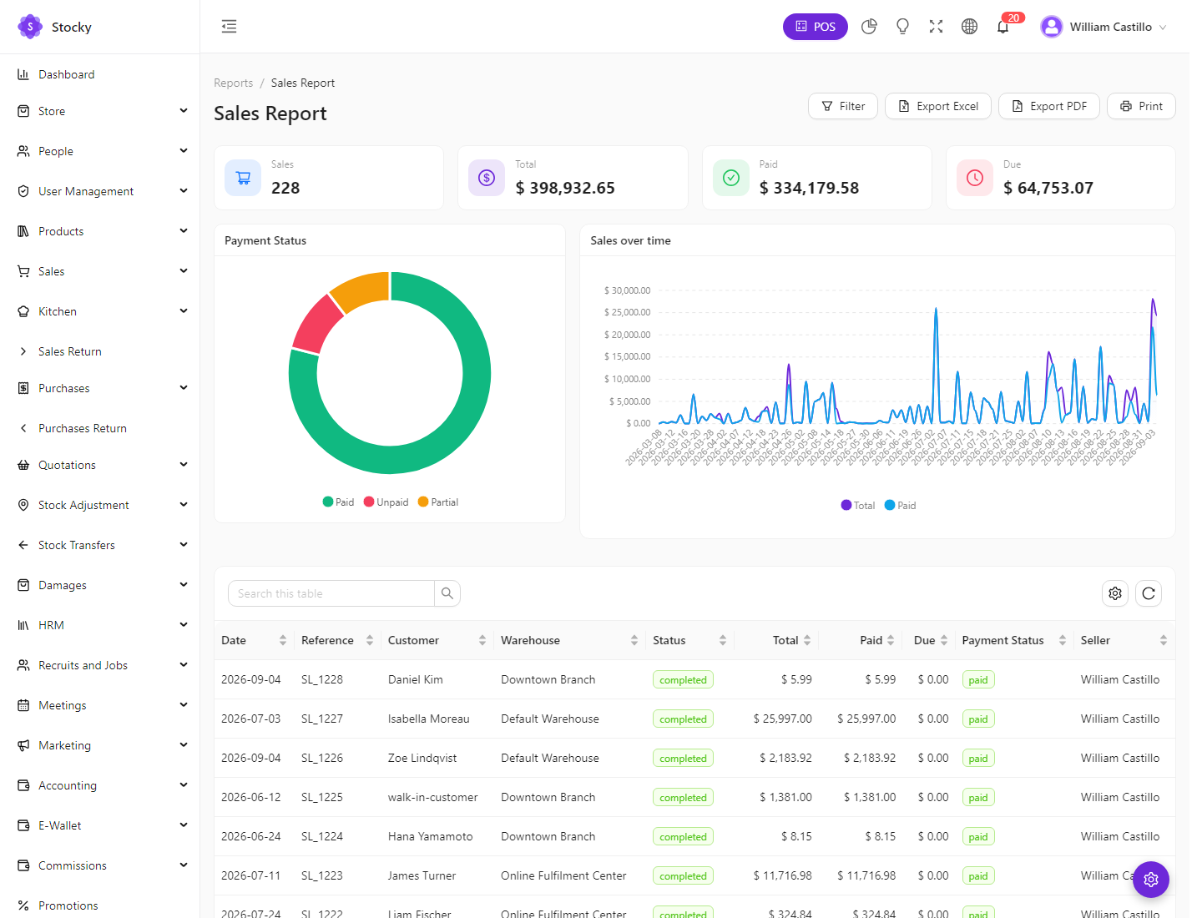The height and width of the screenshot is (918, 1202).
Task: Click the Paid checkmark icon card
Action: (731, 178)
